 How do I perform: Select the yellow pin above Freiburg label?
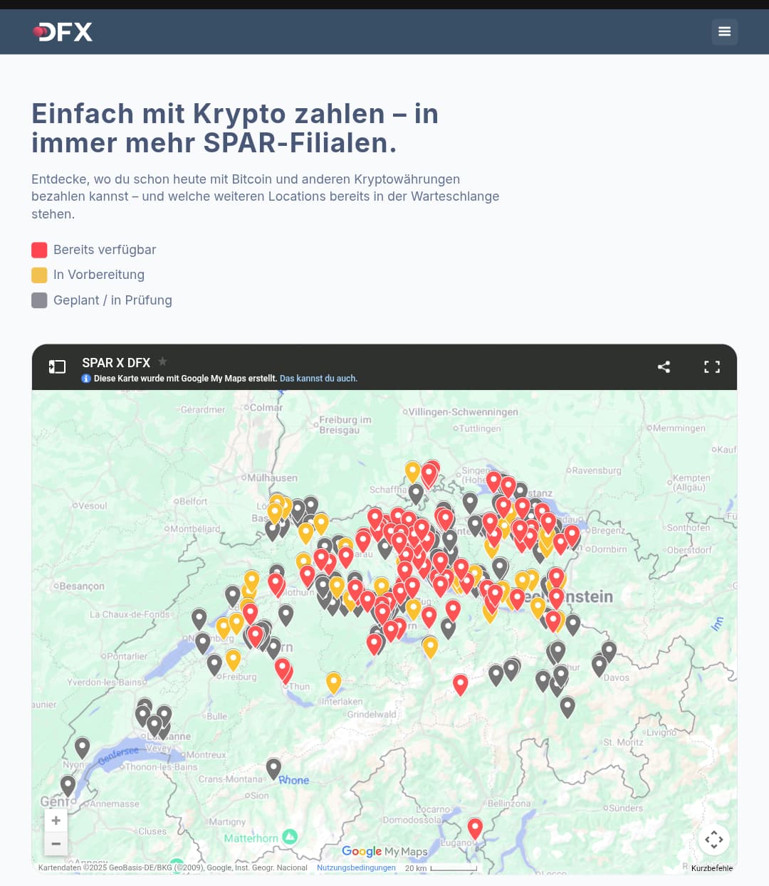coord(233,660)
